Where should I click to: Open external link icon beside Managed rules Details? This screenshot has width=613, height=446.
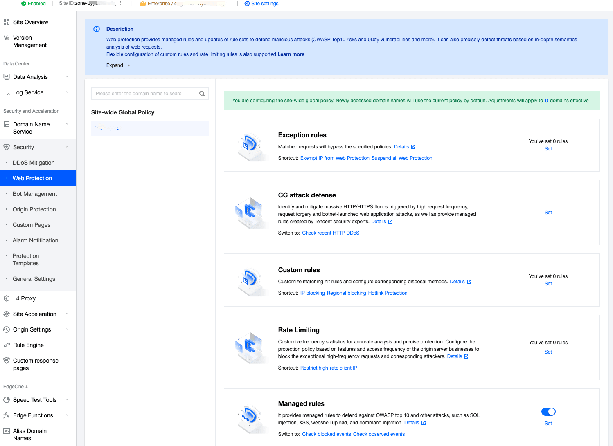424,423
